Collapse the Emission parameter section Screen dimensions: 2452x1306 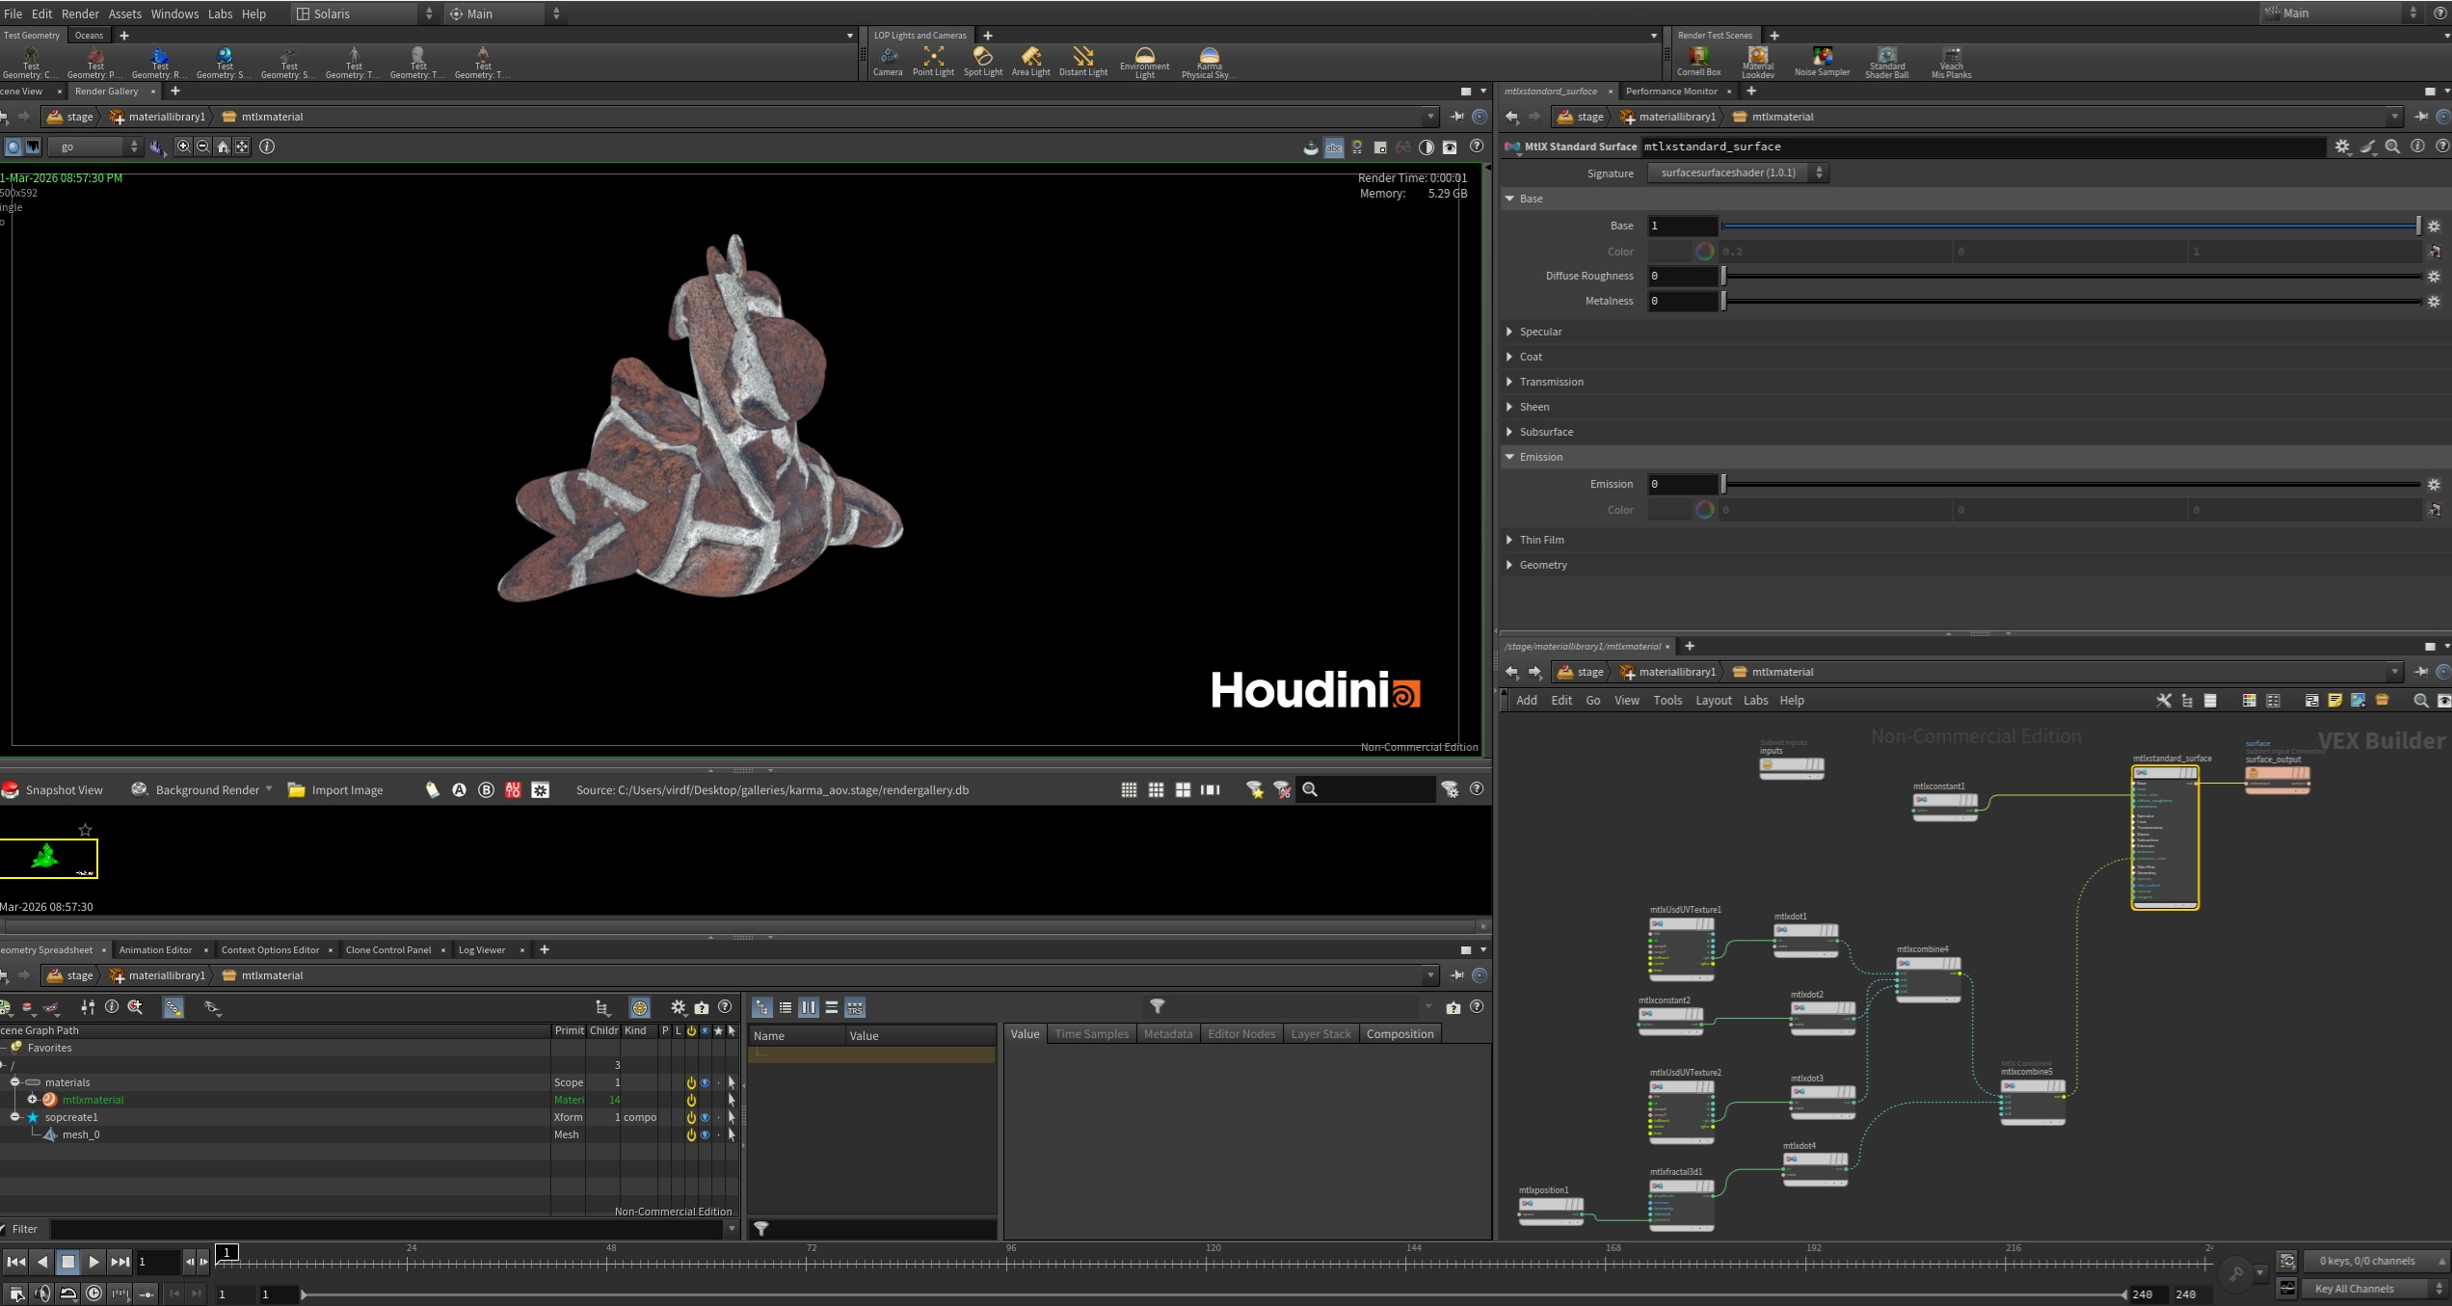(1539, 457)
